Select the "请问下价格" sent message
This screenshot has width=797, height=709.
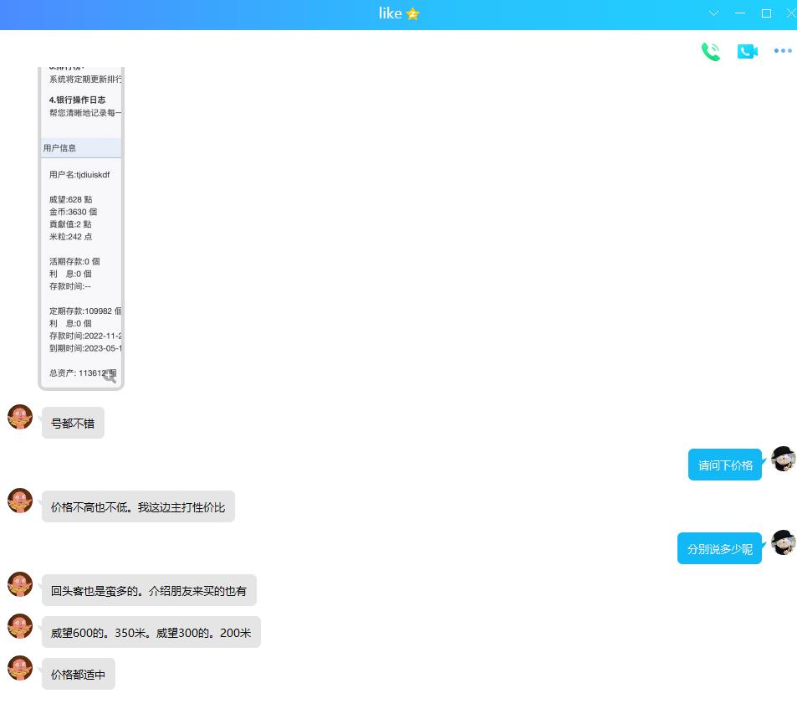(725, 465)
